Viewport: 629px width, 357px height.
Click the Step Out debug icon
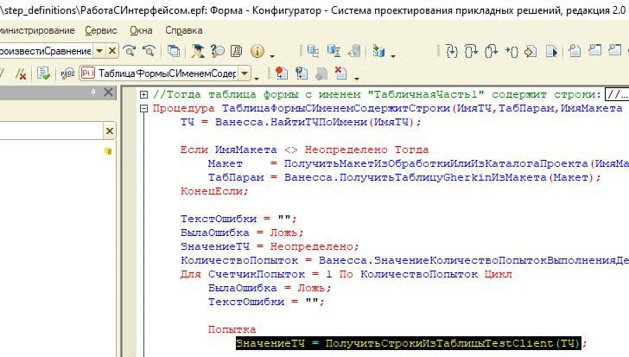click(491, 51)
